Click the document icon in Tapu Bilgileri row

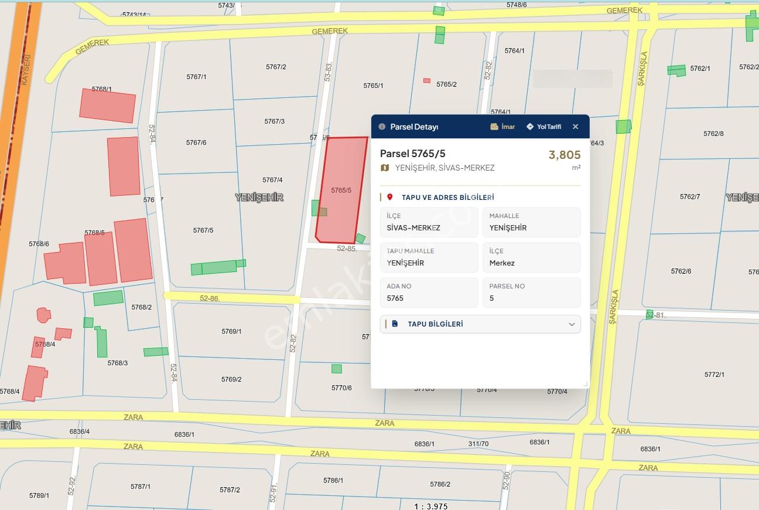tap(395, 324)
